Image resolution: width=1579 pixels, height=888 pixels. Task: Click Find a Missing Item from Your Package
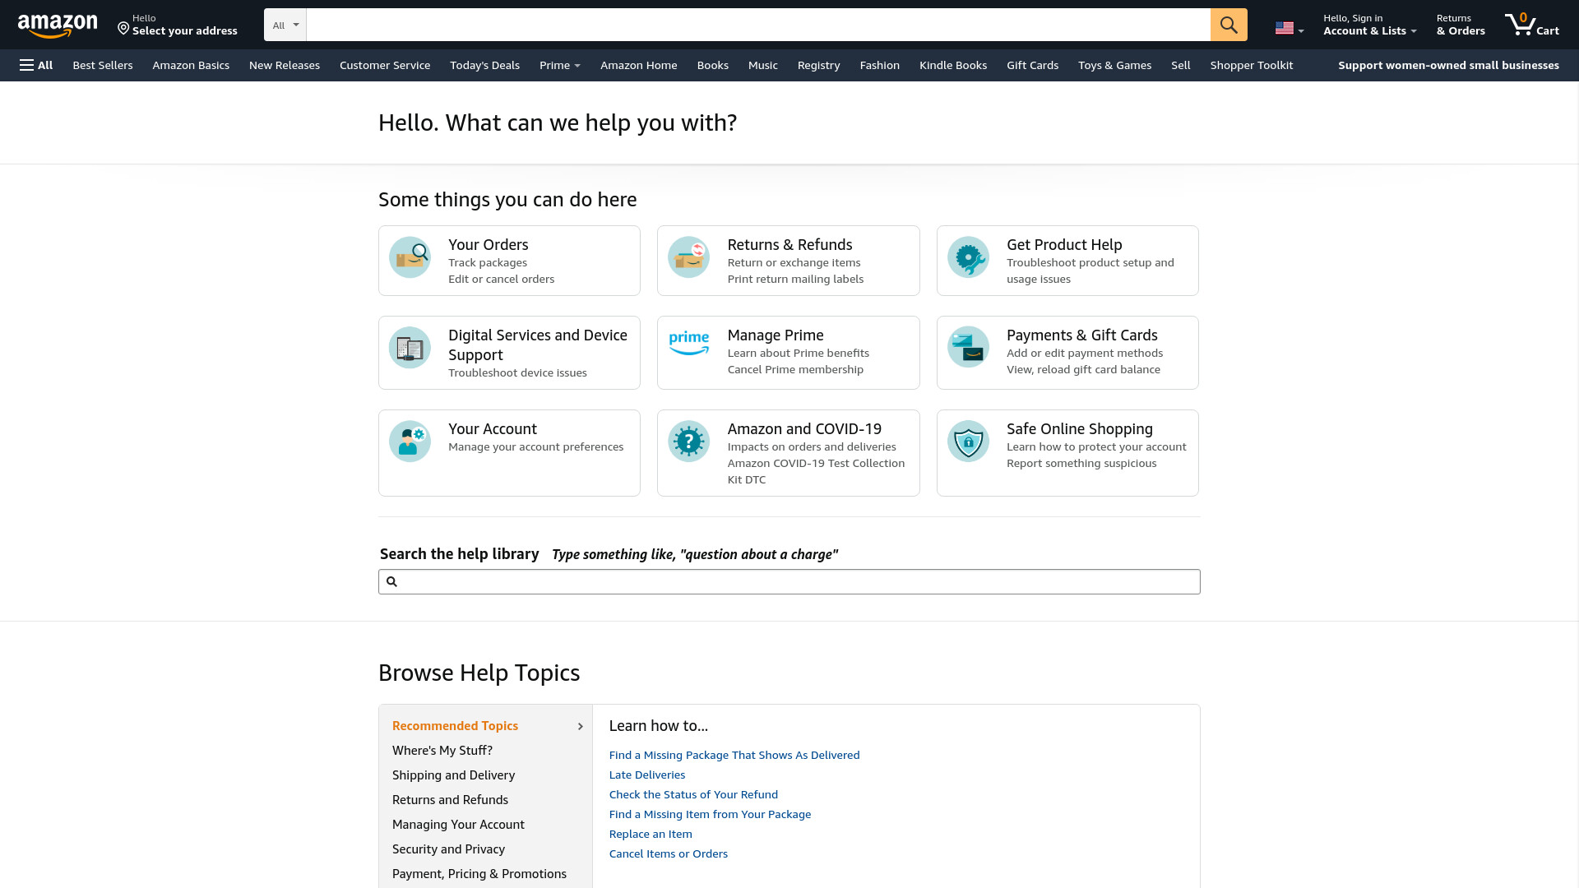point(710,814)
